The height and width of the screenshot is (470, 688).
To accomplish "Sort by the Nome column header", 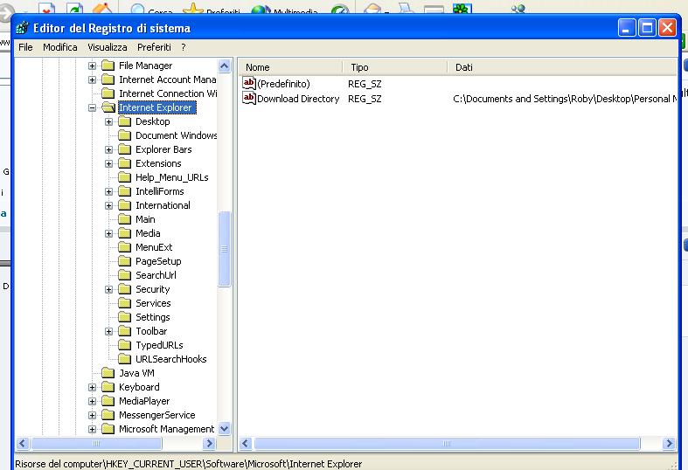I will click(x=292, y=67).
